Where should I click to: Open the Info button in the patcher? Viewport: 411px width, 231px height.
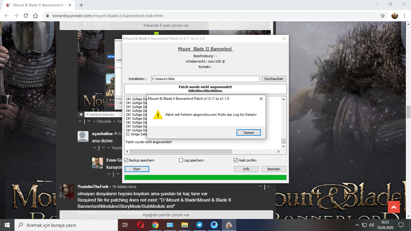[246, 169]
